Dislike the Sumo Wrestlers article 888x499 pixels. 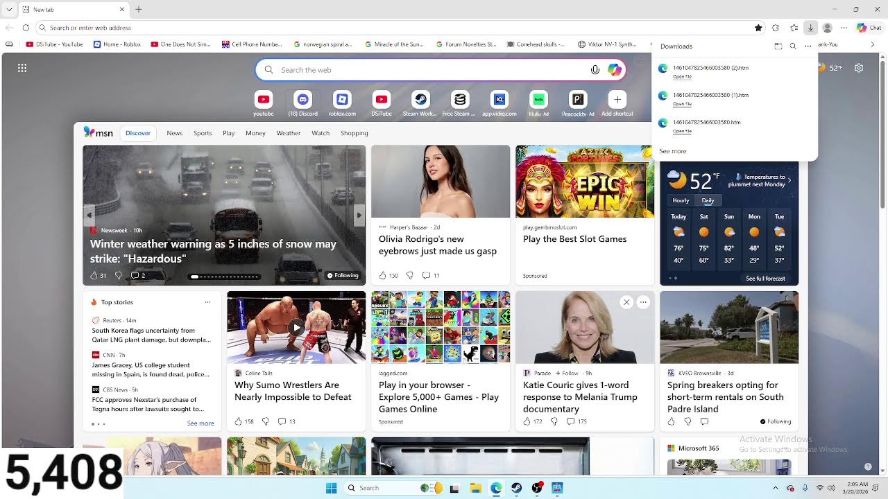click(x=265, y=421)
